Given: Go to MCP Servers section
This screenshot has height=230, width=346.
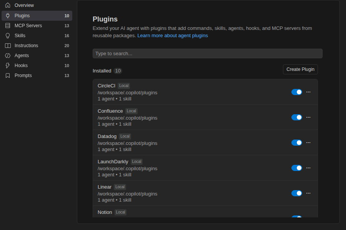Looking at the screenshot, I should (x=37, y=26).
